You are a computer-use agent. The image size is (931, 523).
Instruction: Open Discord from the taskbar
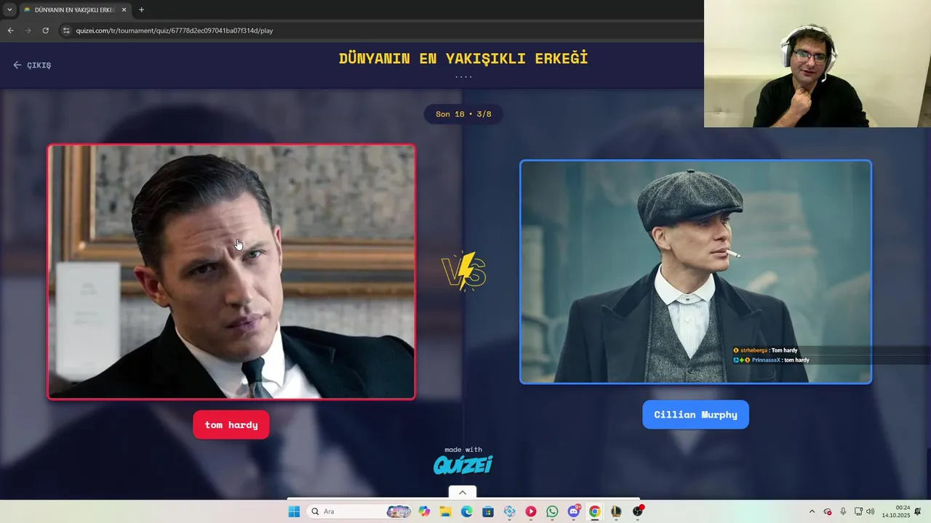[574, 511]
